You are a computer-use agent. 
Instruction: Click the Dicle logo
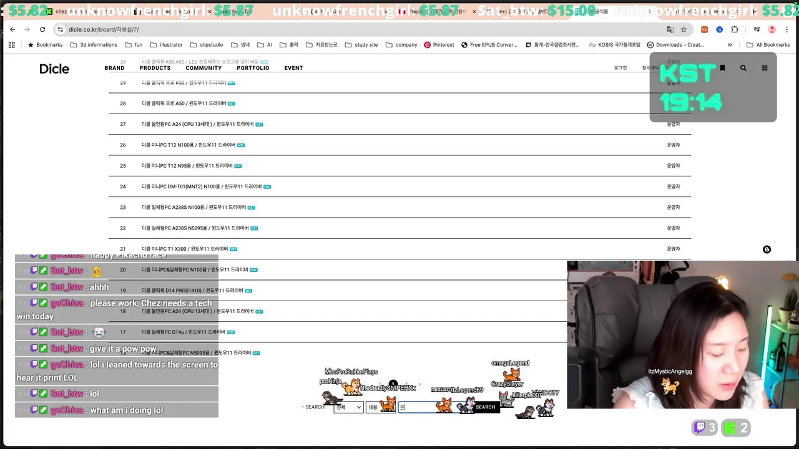coord(54,69)
